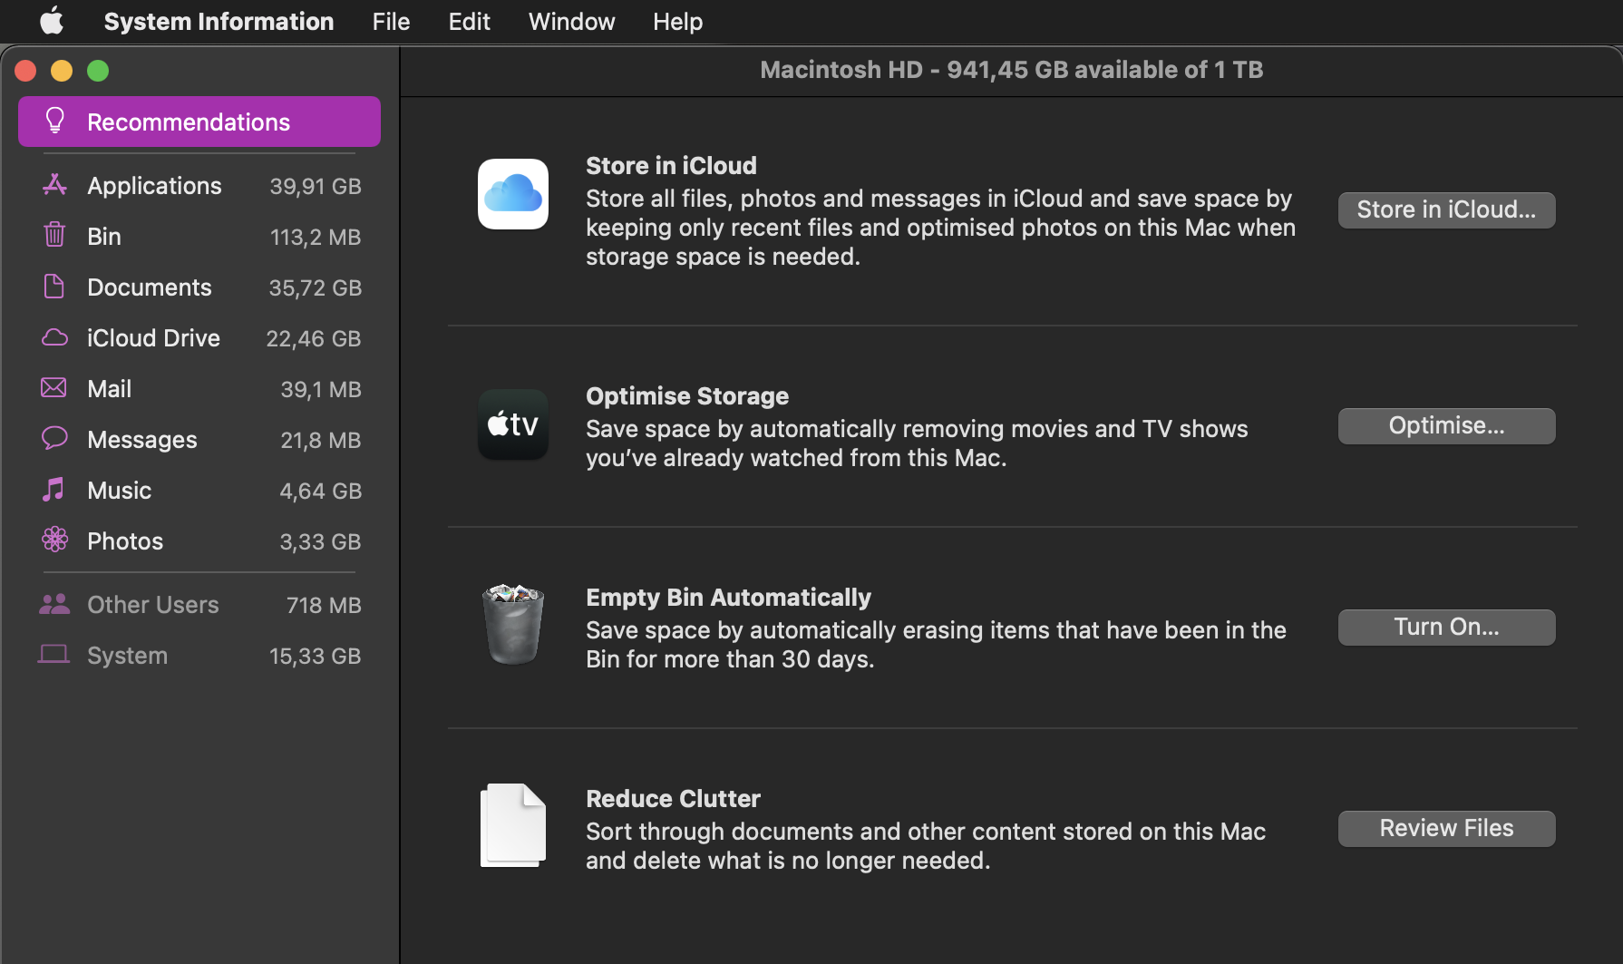
Task: Open the Edit menu
Action: [469, 21]
